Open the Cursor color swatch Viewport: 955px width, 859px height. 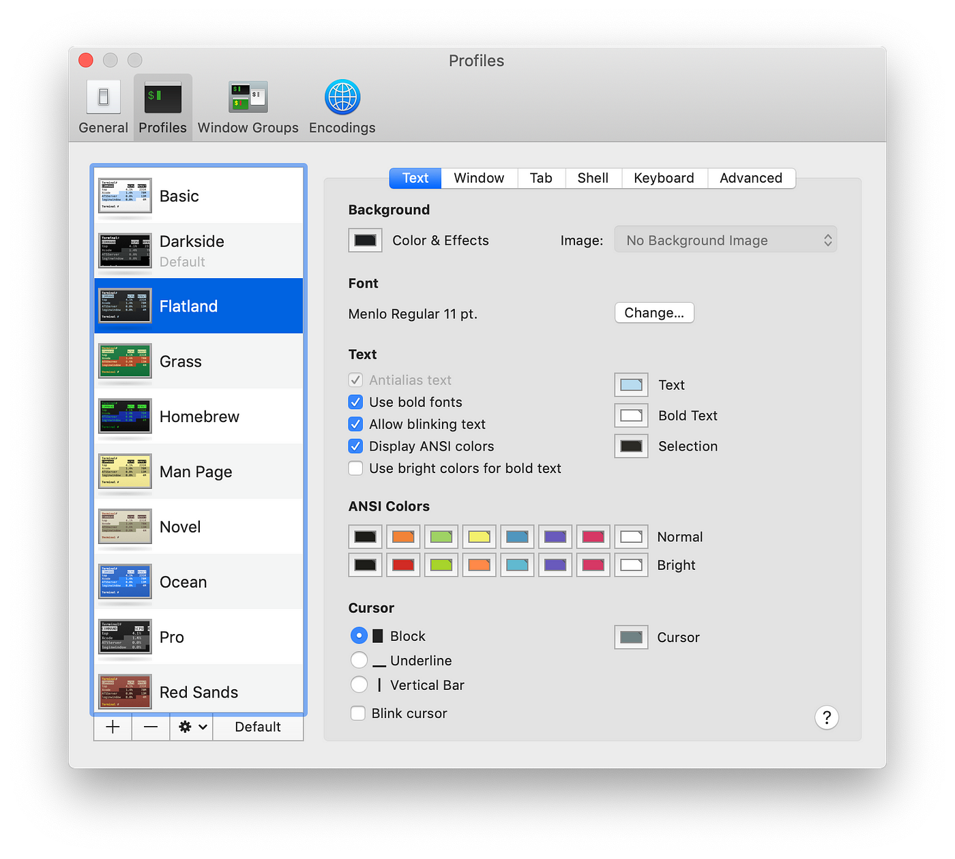631,637
